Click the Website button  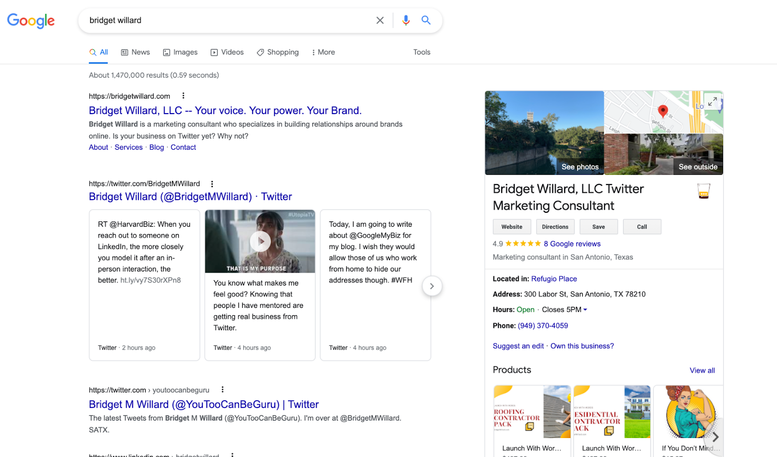coord(512,227)
